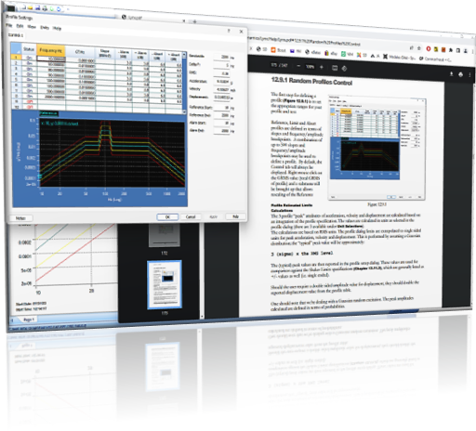Bookmark page with star icon

[x=418, y=48]
